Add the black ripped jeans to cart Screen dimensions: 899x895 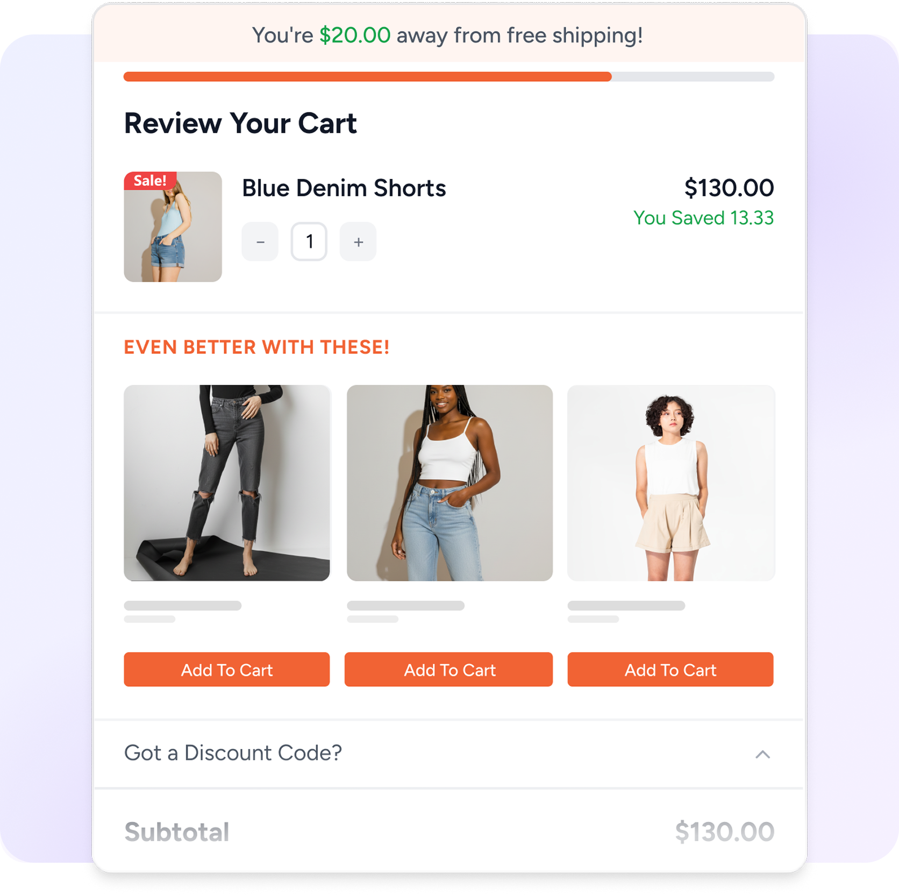pos(226,670)
